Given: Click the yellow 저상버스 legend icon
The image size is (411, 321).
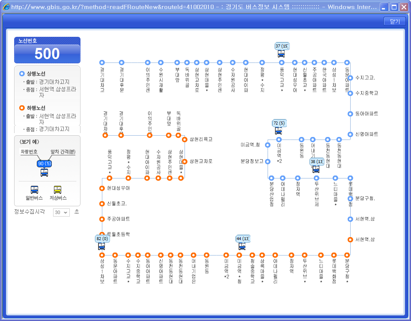Looking at the screenshot, I should 57,190.
